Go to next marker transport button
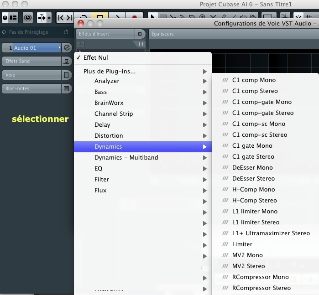Screen dimensions: 319x295 [69, 18]
